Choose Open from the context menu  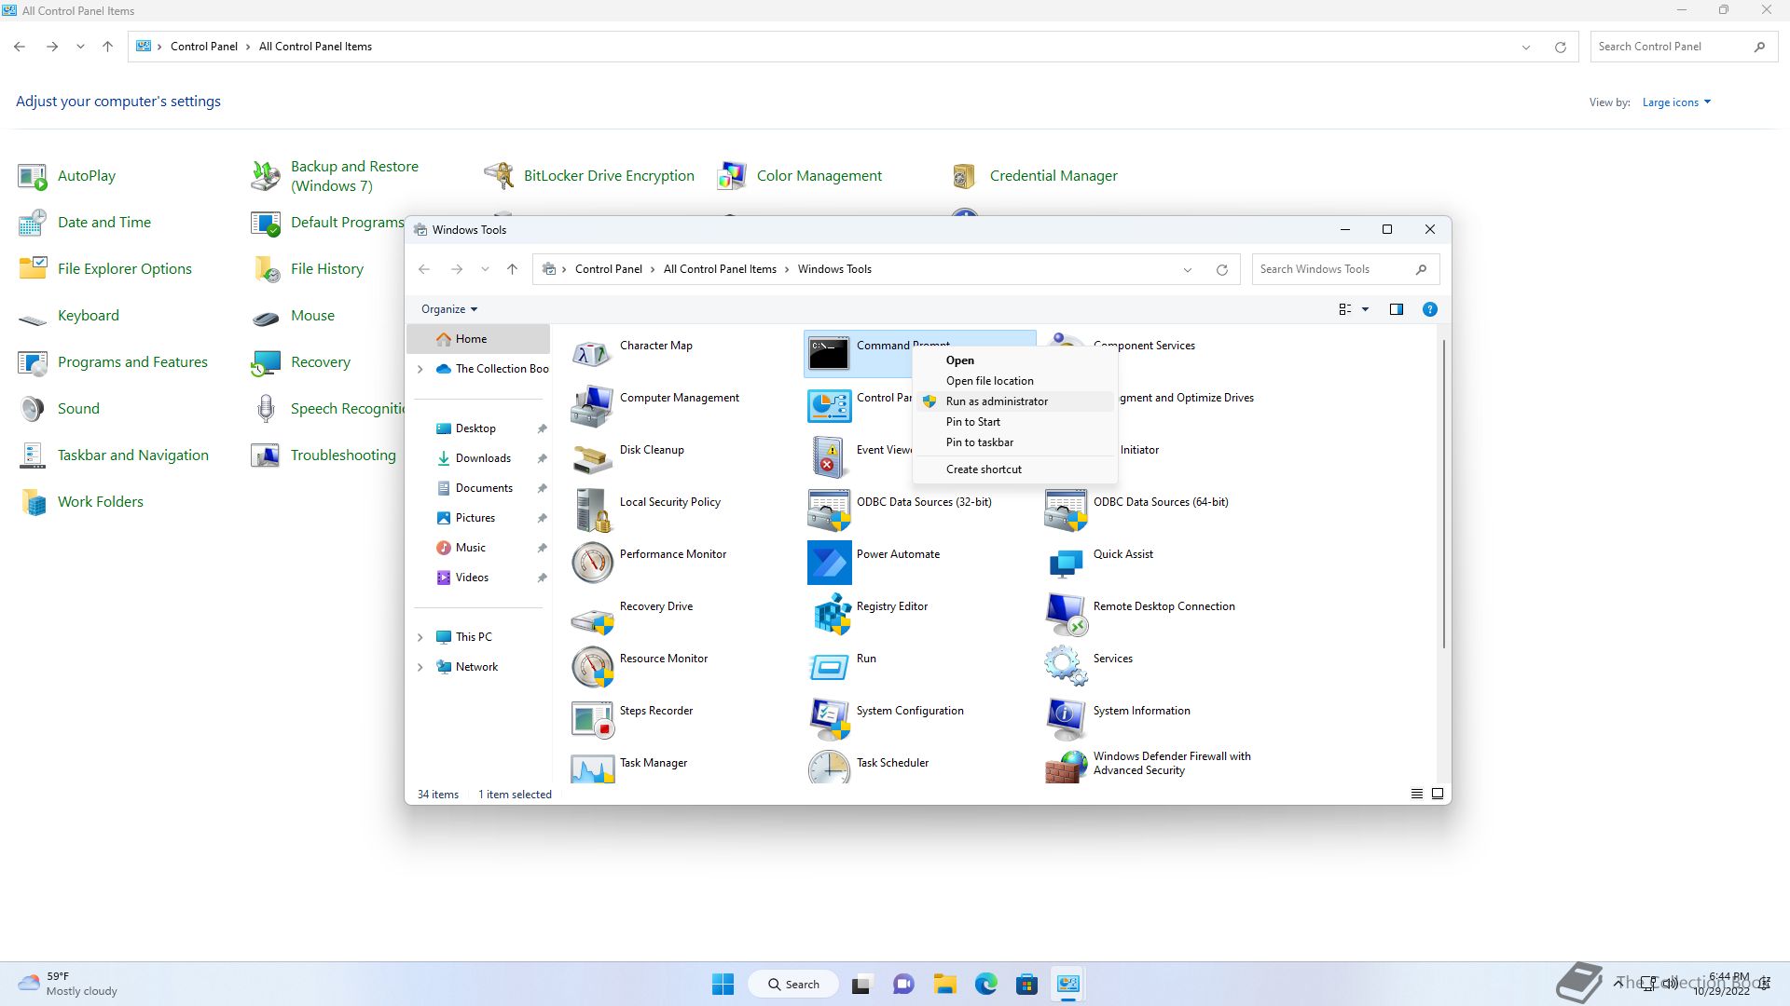coord(1014,360)
